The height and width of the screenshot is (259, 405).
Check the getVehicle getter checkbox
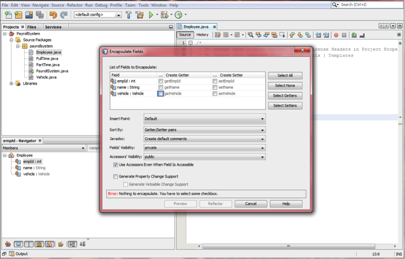pyautogui.click(x=161, y=93)
